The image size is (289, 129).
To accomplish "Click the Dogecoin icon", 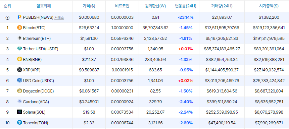I will (x=19, y=91).
